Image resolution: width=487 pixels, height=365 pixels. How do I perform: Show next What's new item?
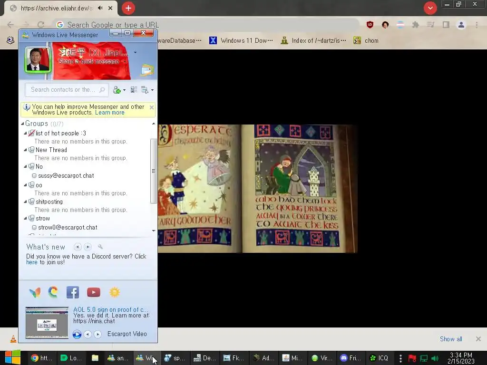88,247
